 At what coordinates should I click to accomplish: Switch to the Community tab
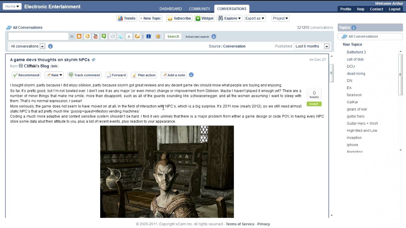200,9
